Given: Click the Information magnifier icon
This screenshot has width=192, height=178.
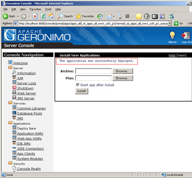Looking at the screenshot, I should click(14, 73).
